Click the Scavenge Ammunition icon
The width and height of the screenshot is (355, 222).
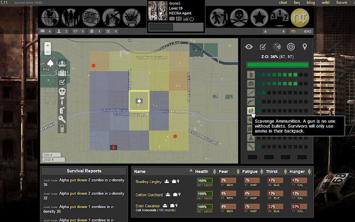pos(251,110)
